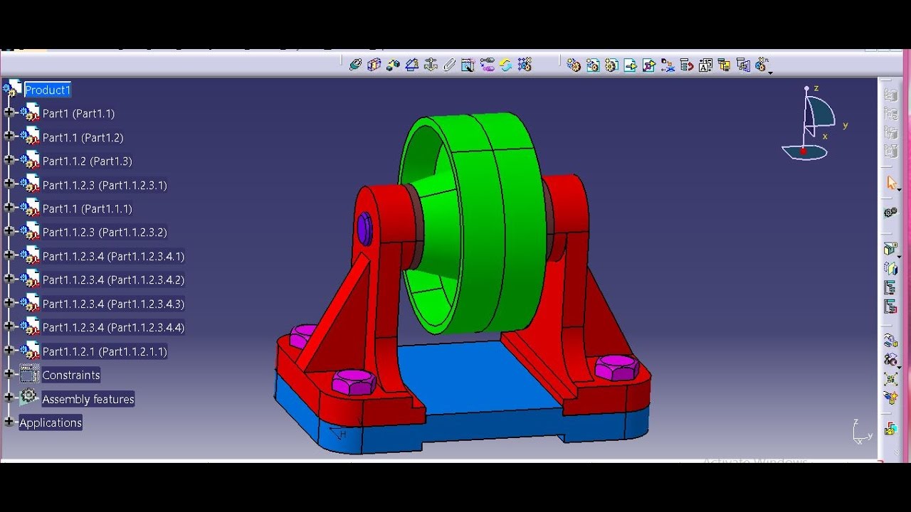Insert a new Product via toolbar
The width and height of the screenshot is (911, 512).
click(x=593, y=65)
